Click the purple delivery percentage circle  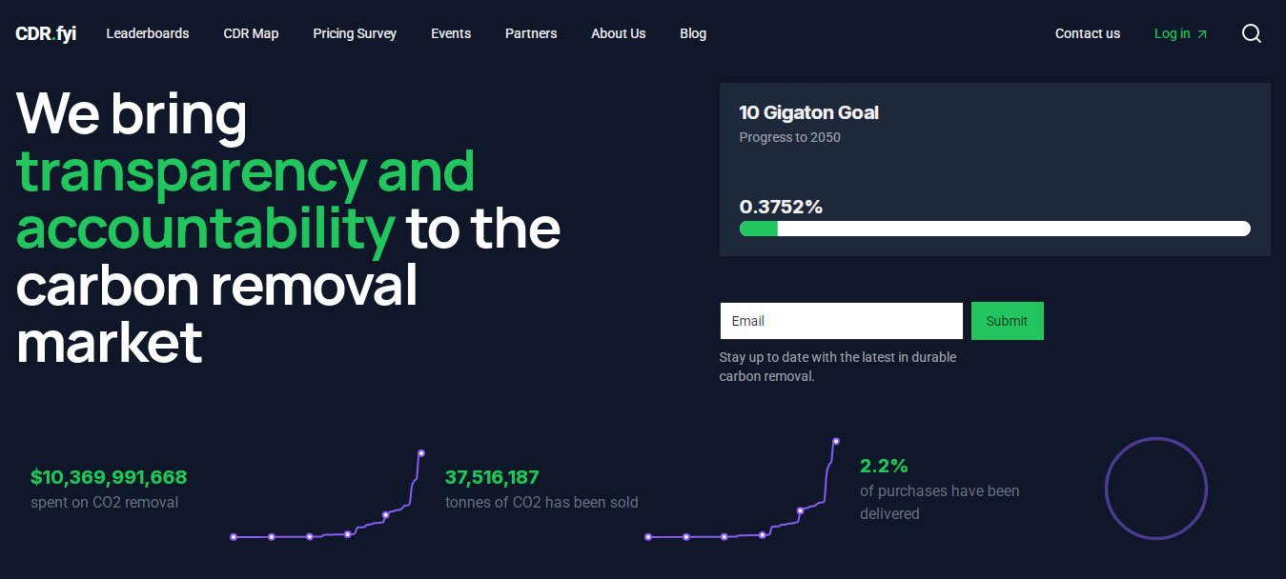point(1155,489)
